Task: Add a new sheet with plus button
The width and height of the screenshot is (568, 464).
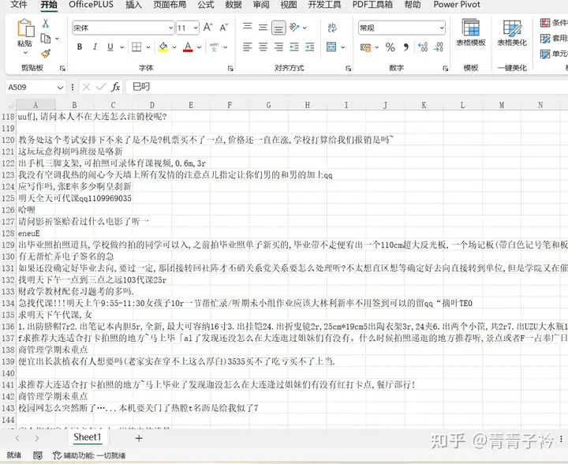Action: [139, 438]
